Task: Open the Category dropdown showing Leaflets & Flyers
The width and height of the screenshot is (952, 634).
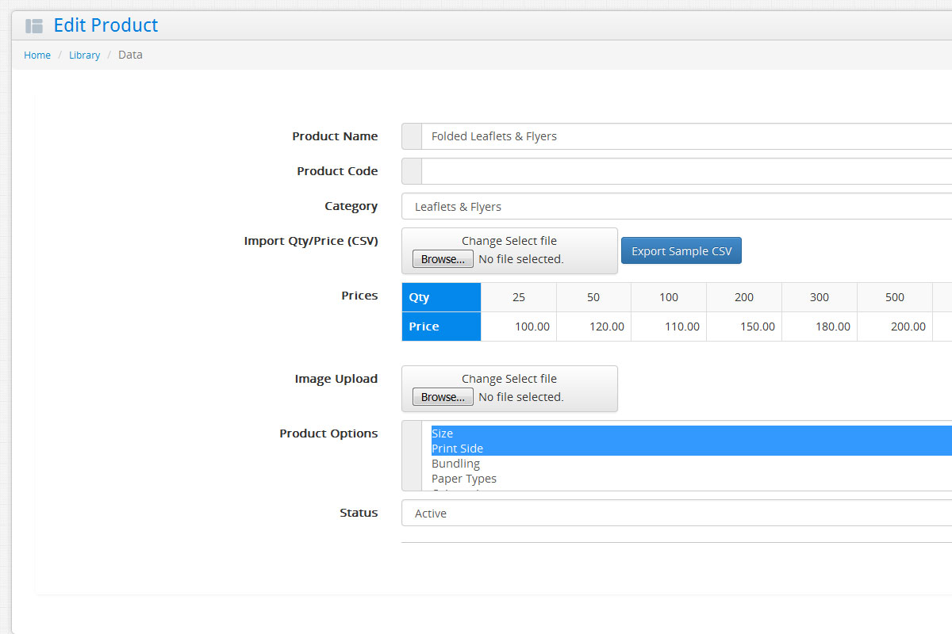Action: pyautogui.click(x=676, y=207)
